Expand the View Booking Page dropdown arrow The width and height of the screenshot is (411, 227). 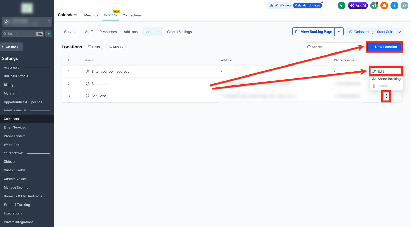tap(339, 32)
